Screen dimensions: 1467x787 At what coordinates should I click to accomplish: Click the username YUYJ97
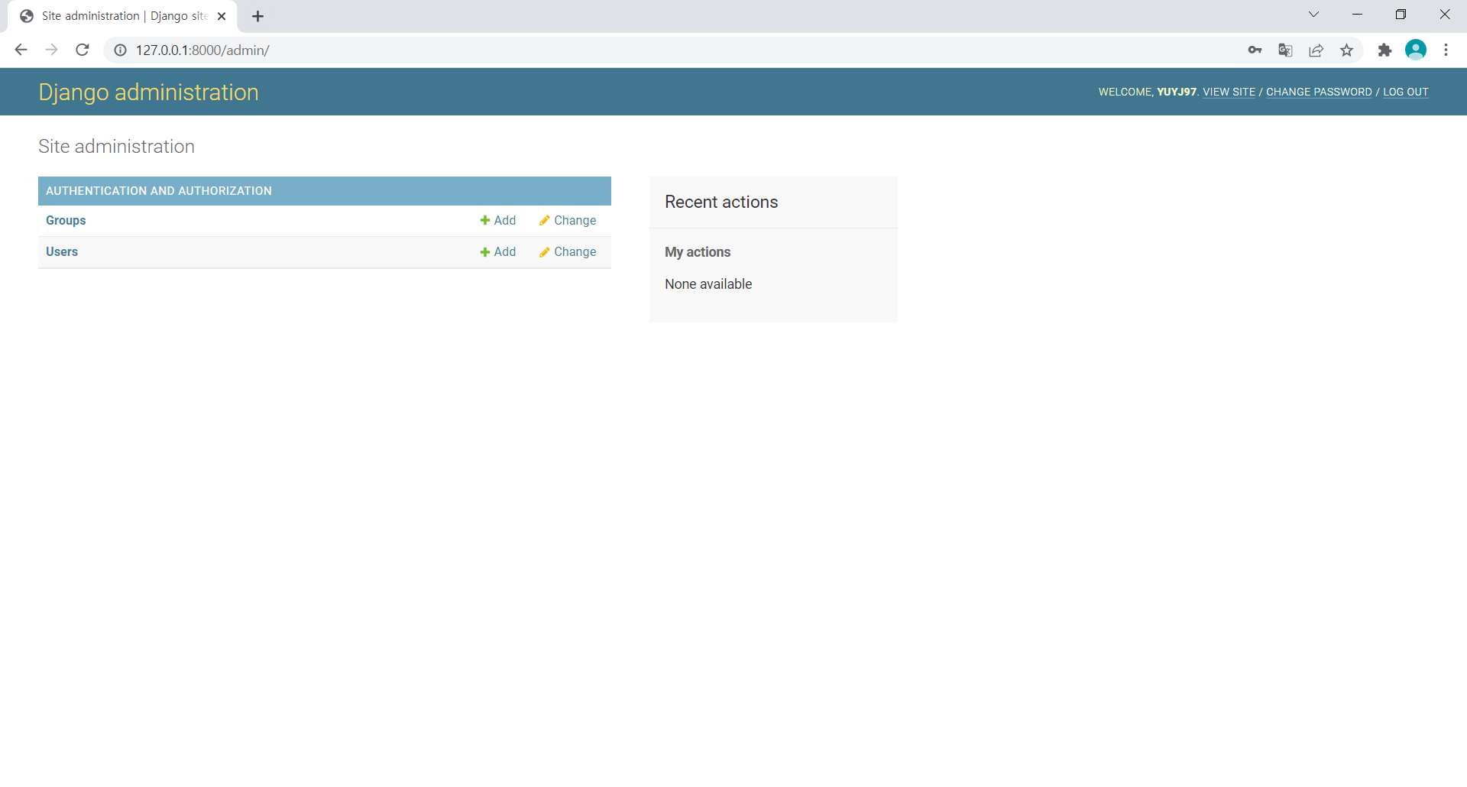(x=1177, y=92)
